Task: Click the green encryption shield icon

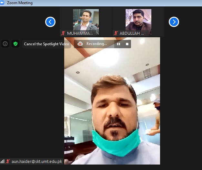Action: [15, 44]
